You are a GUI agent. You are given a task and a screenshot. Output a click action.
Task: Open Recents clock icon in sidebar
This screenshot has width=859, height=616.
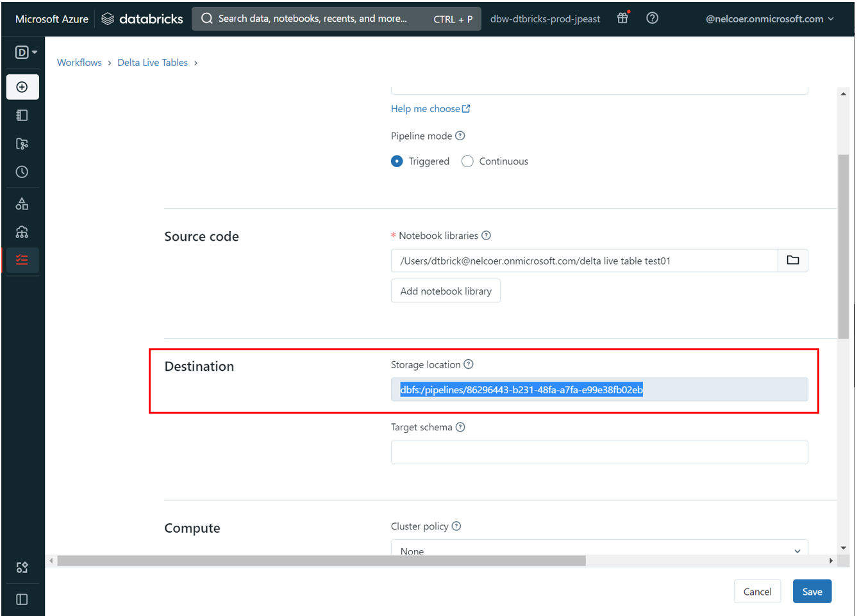tap(22, 172)
